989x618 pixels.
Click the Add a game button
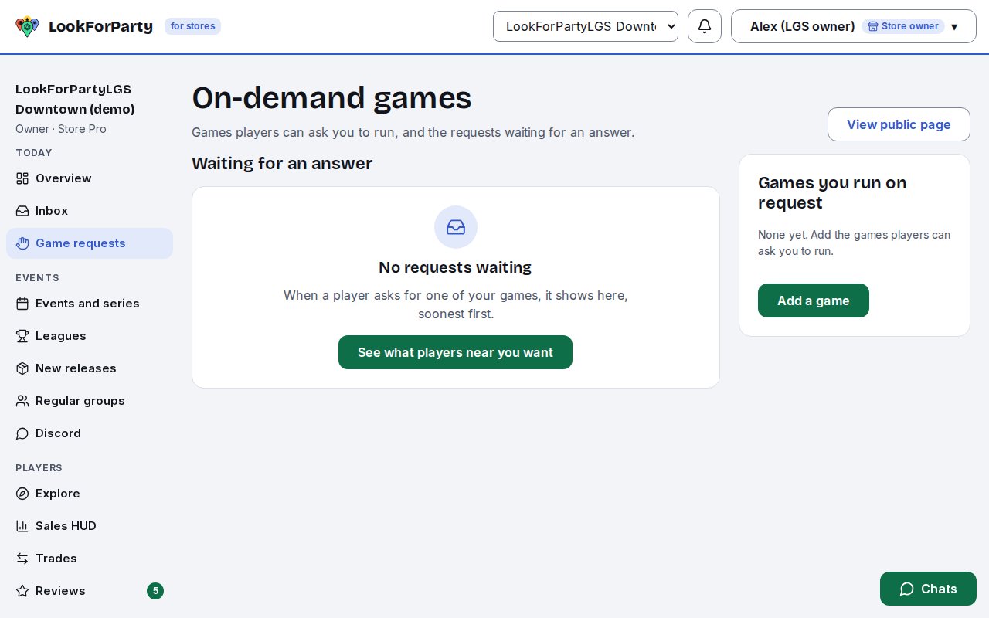pos(814,301)
